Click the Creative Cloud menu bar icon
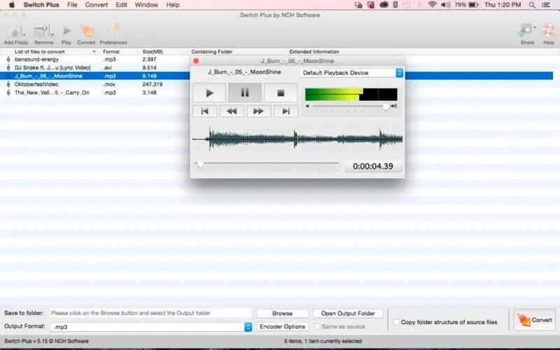The image size is (560, 350). 384,5
